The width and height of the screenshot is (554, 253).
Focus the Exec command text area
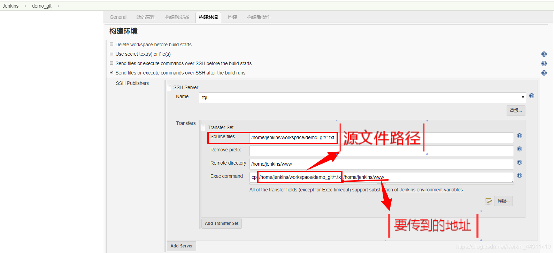click(382, 177)
